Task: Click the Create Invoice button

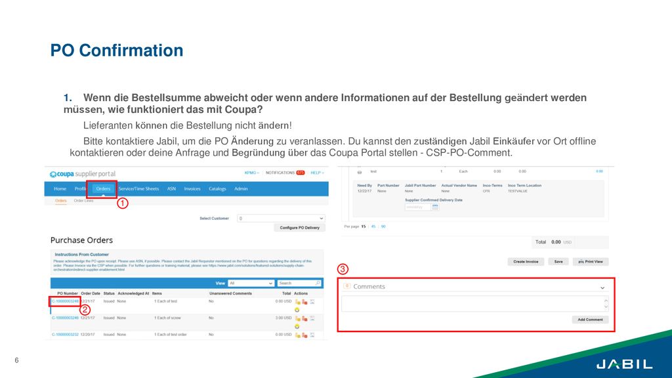Action: (526, 261)
